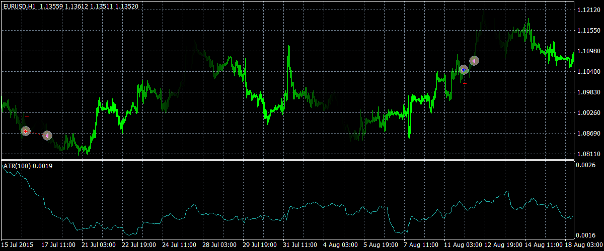Select the pink close triangle near the red arrow
Screen dimensions: 604x251
coord(47,136)
